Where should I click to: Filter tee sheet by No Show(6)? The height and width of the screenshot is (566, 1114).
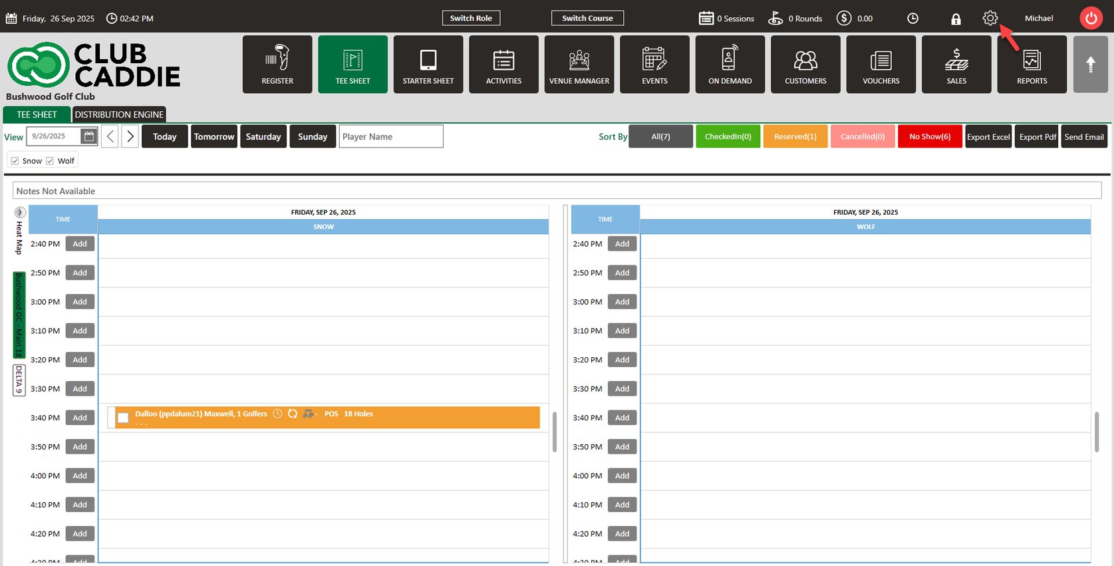click(930, 136)
